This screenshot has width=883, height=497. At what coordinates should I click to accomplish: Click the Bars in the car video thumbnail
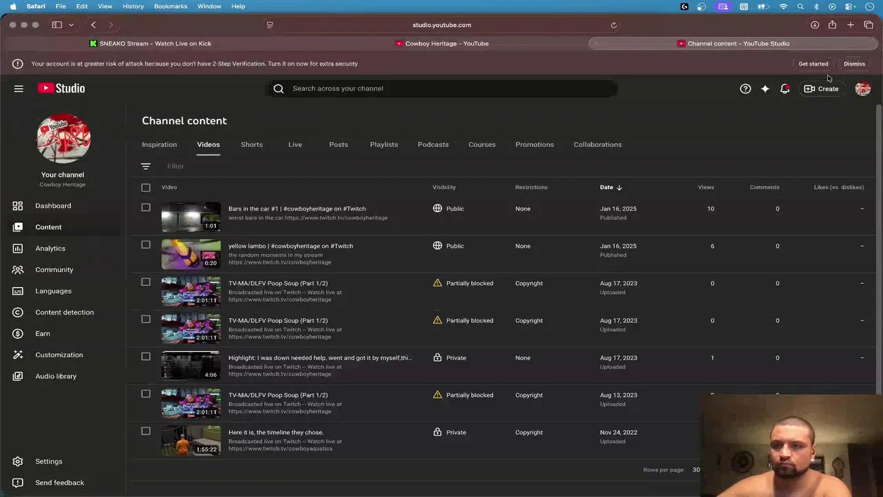coord(191,217)
